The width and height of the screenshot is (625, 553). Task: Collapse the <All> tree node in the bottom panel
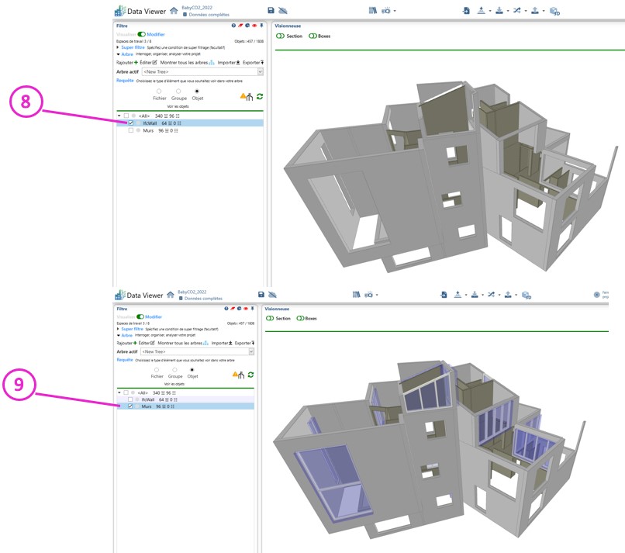tap(119, 392)
